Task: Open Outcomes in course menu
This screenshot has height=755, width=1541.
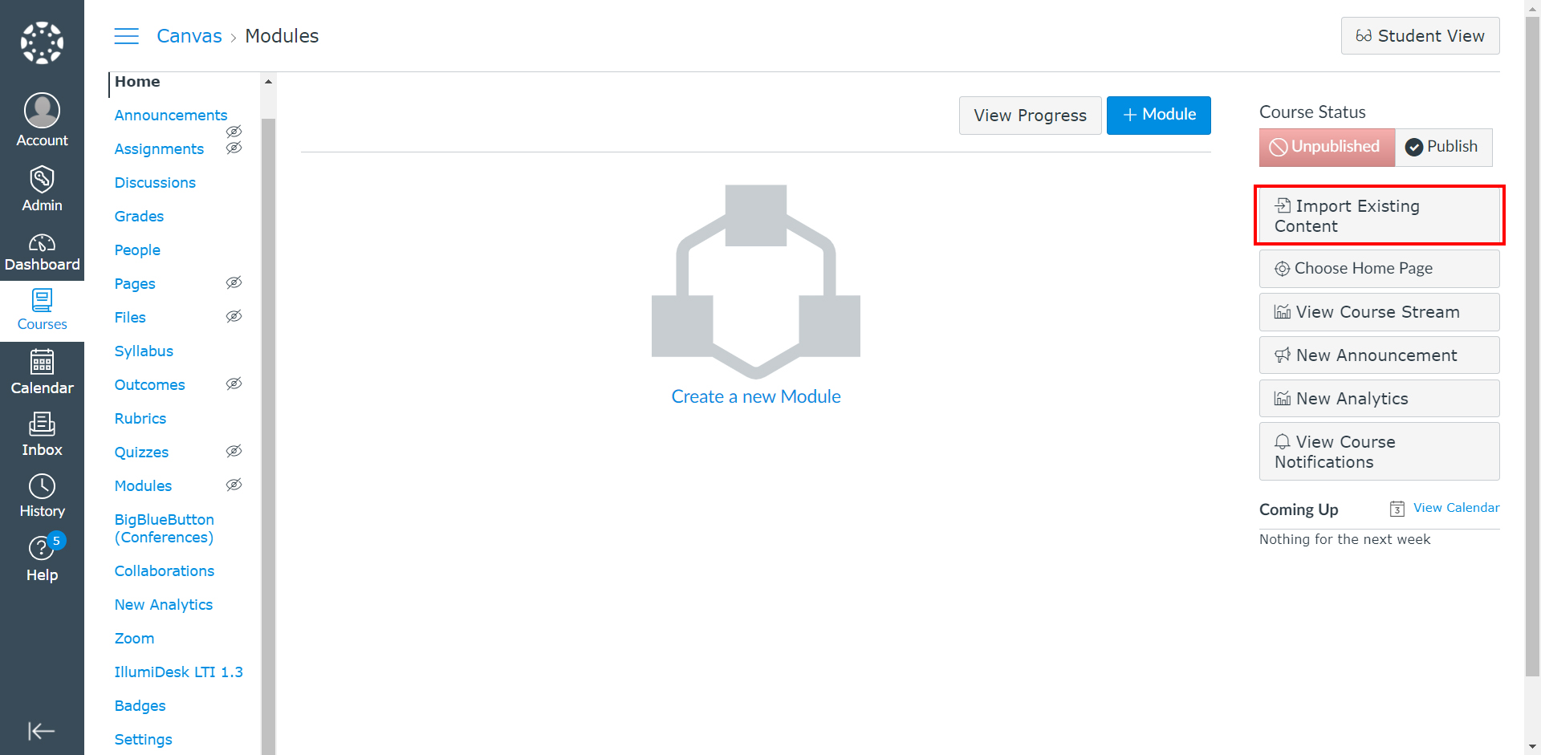Action: tap(149, 385)
